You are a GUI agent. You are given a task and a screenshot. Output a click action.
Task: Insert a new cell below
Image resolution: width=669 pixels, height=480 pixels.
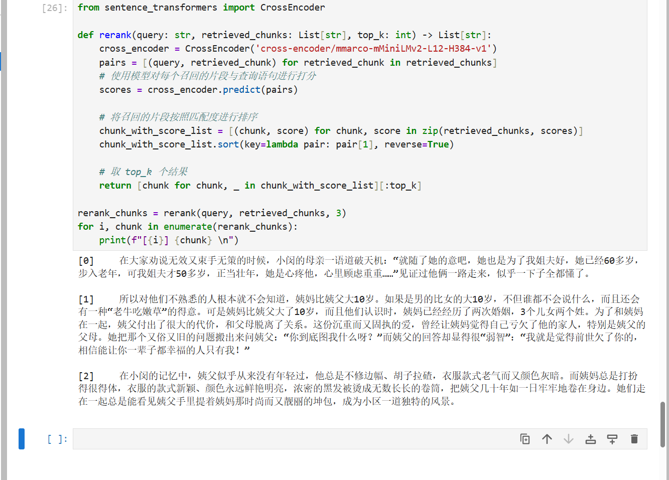pyautogui.click(x=612, y=439)
